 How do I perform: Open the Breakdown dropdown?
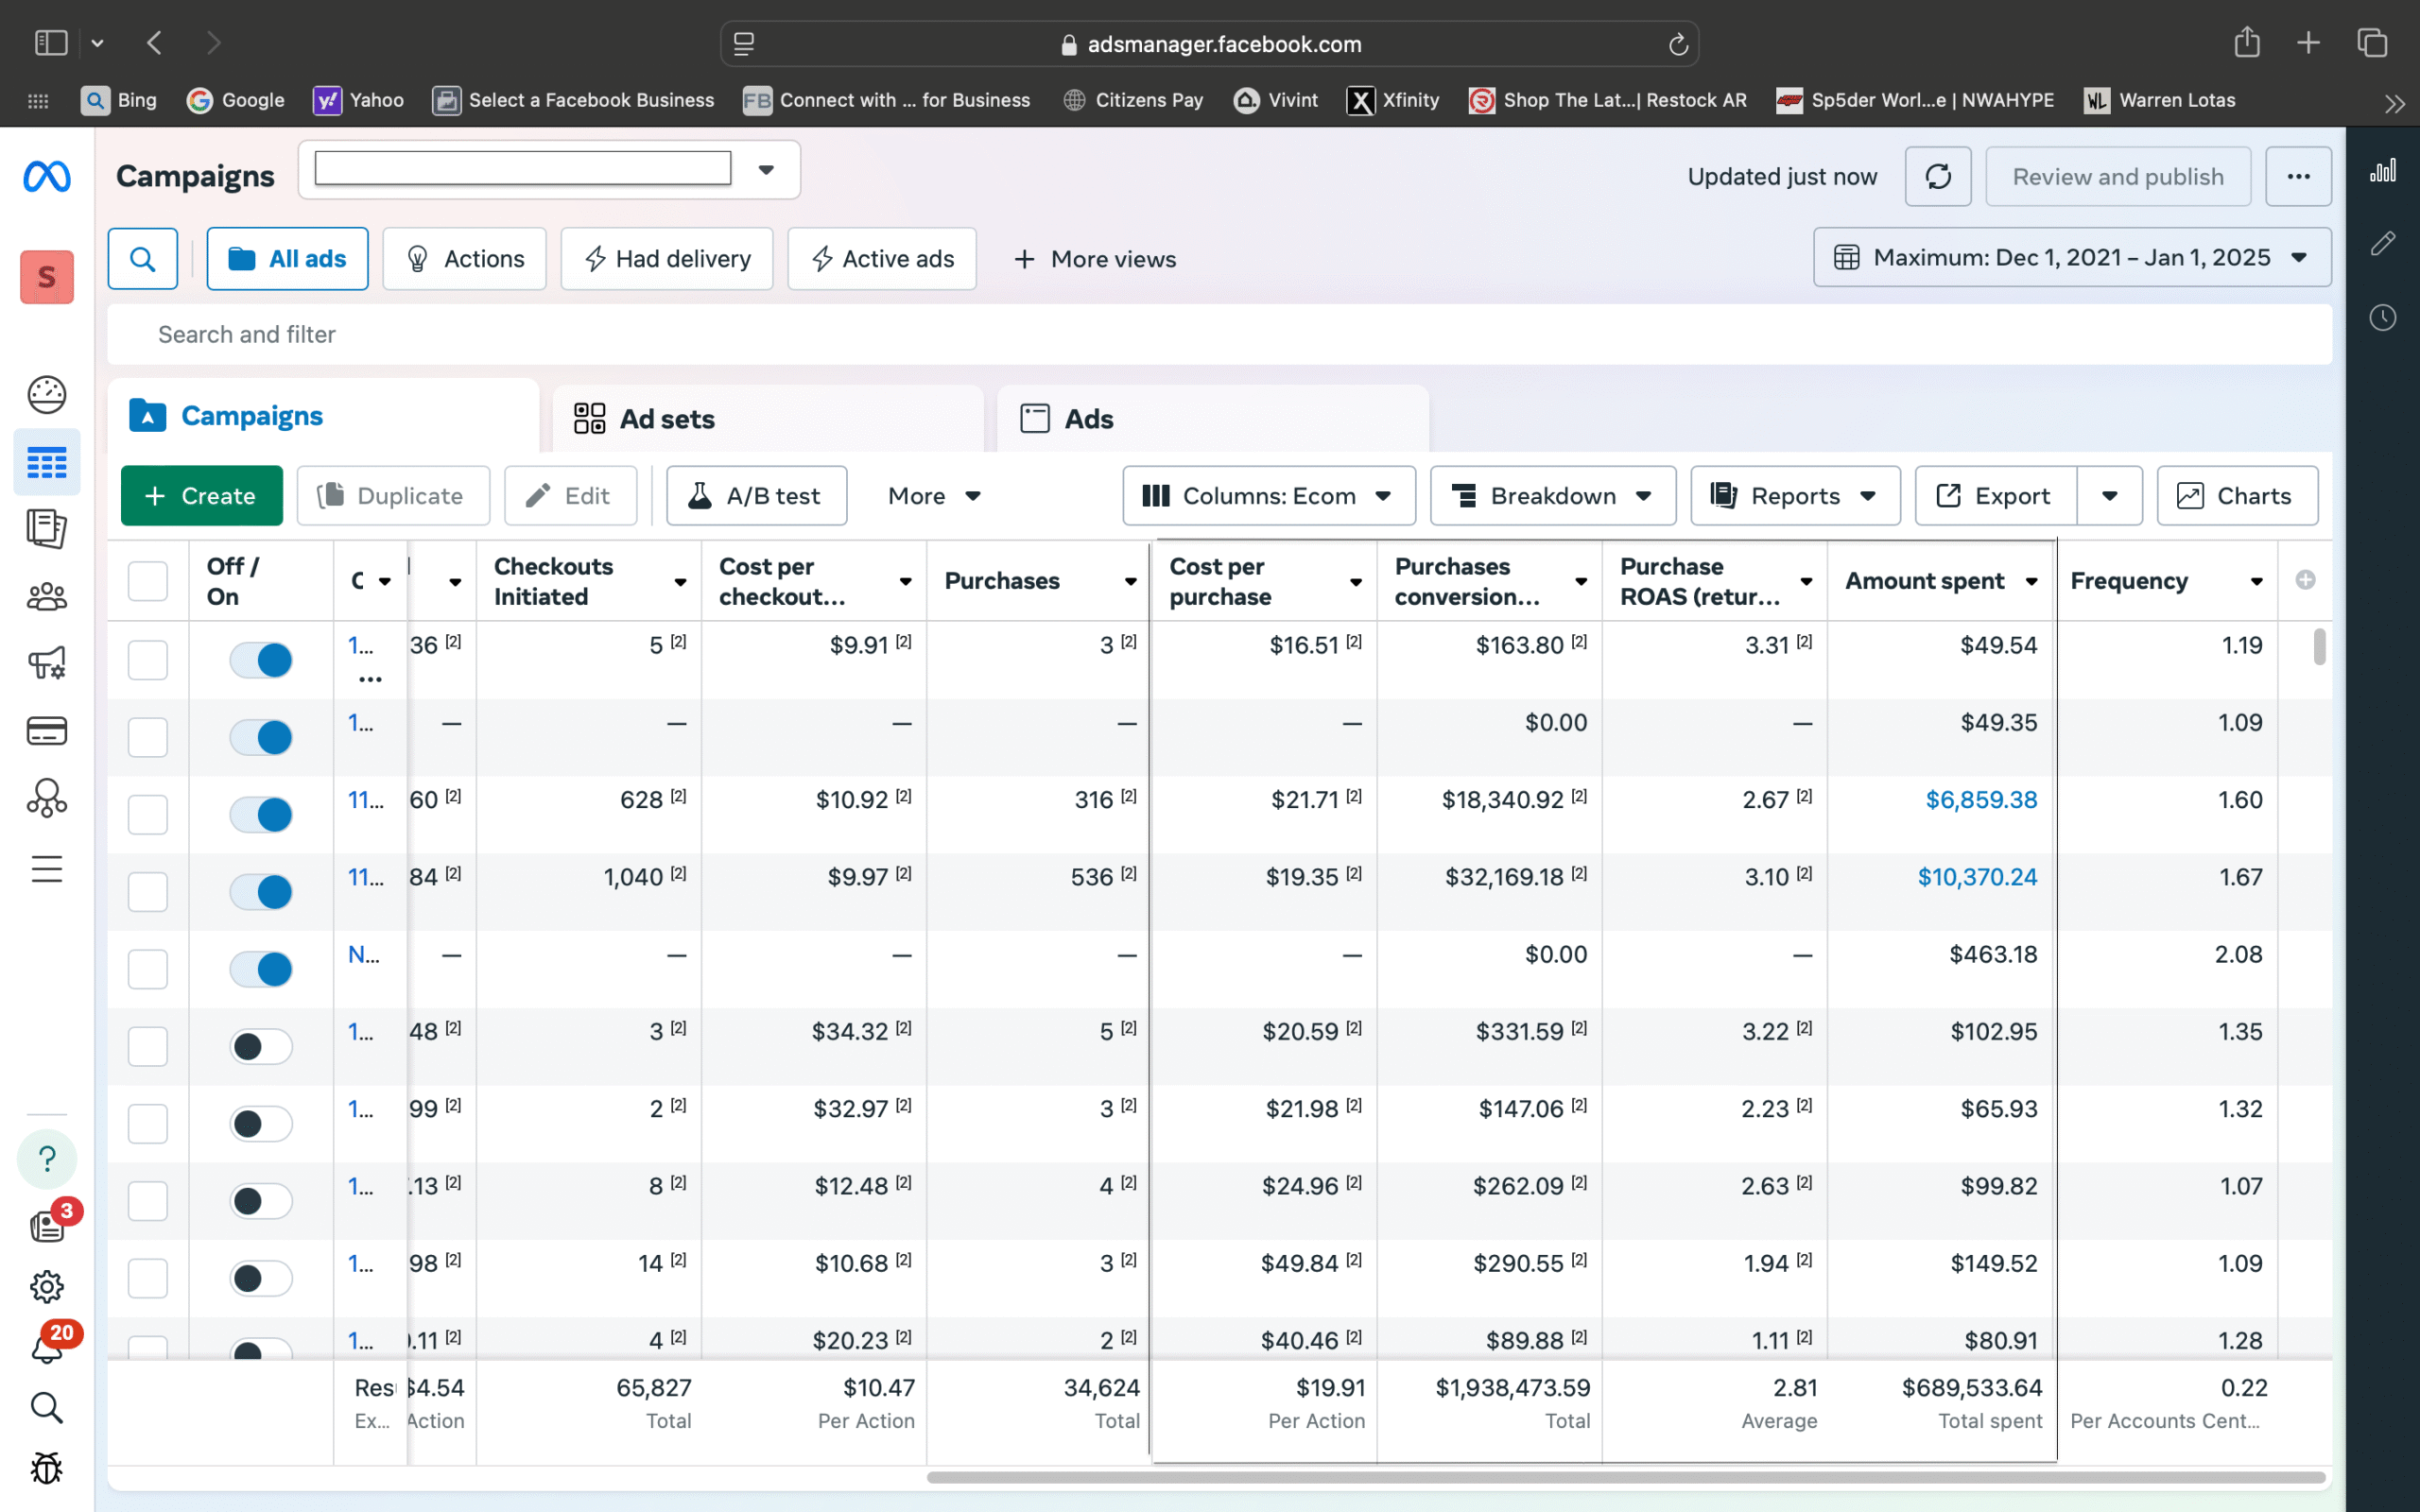pos(1552,496)
